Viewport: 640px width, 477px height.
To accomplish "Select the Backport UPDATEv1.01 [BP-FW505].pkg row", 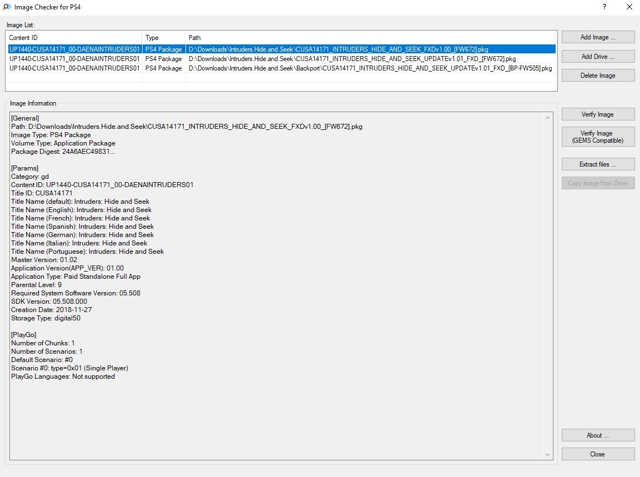I will (281, 68).
